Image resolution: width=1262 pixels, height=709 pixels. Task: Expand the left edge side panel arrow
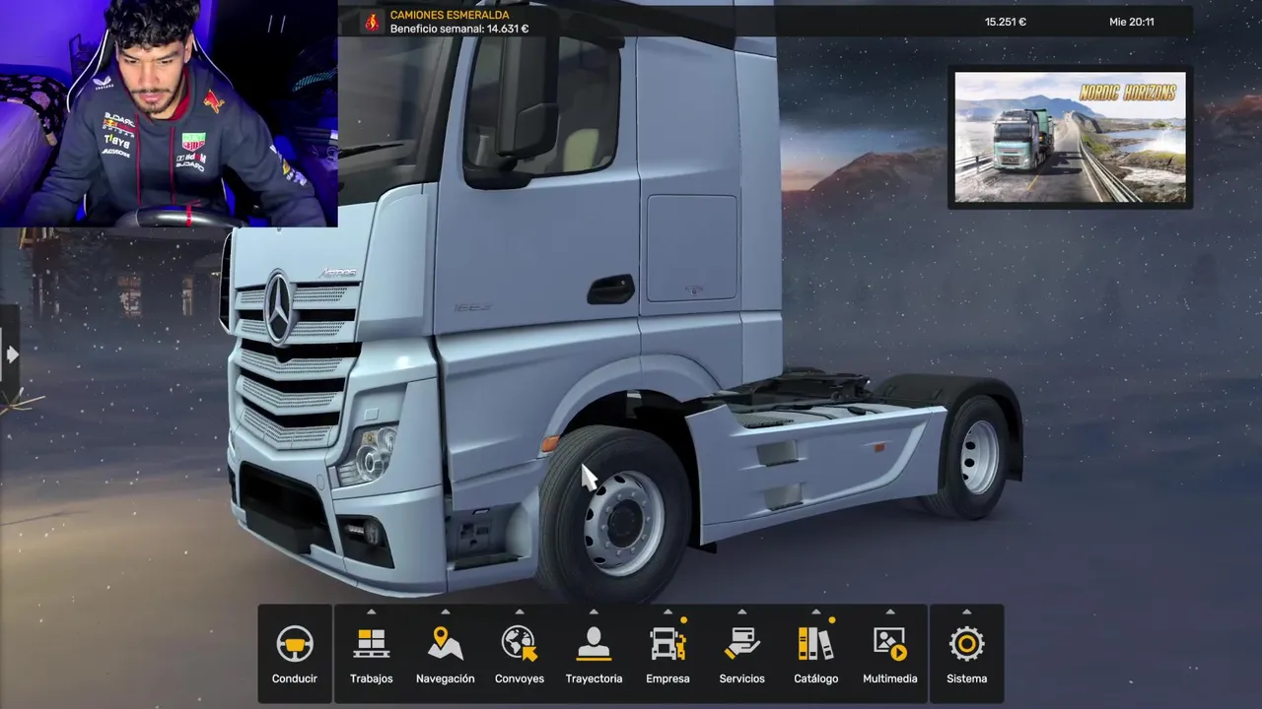10,354
